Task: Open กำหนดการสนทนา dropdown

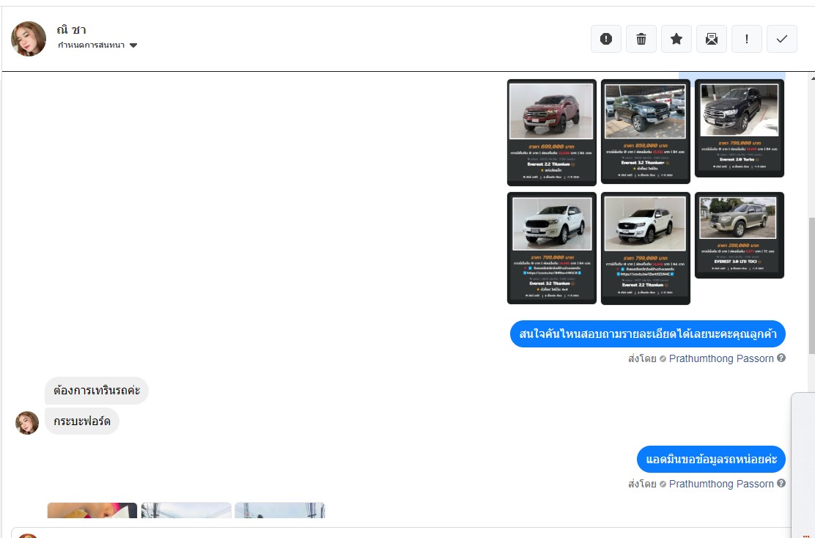Action: coord(97,45)
